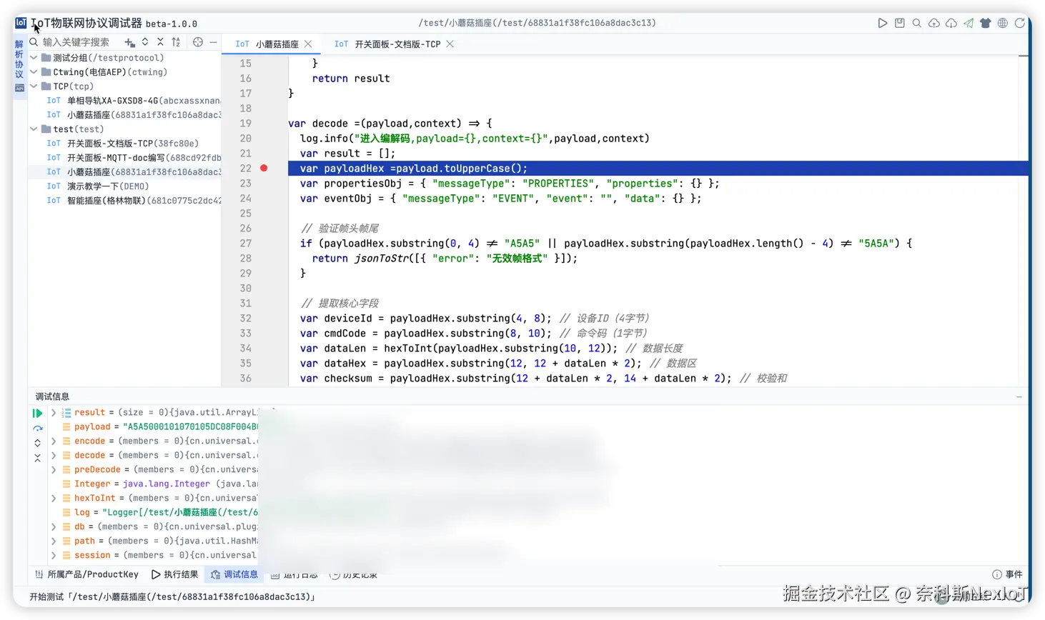This screenshot has width=1045, height=620.
Task: Expand all variables in the debug panel
Action: (37, 443)
